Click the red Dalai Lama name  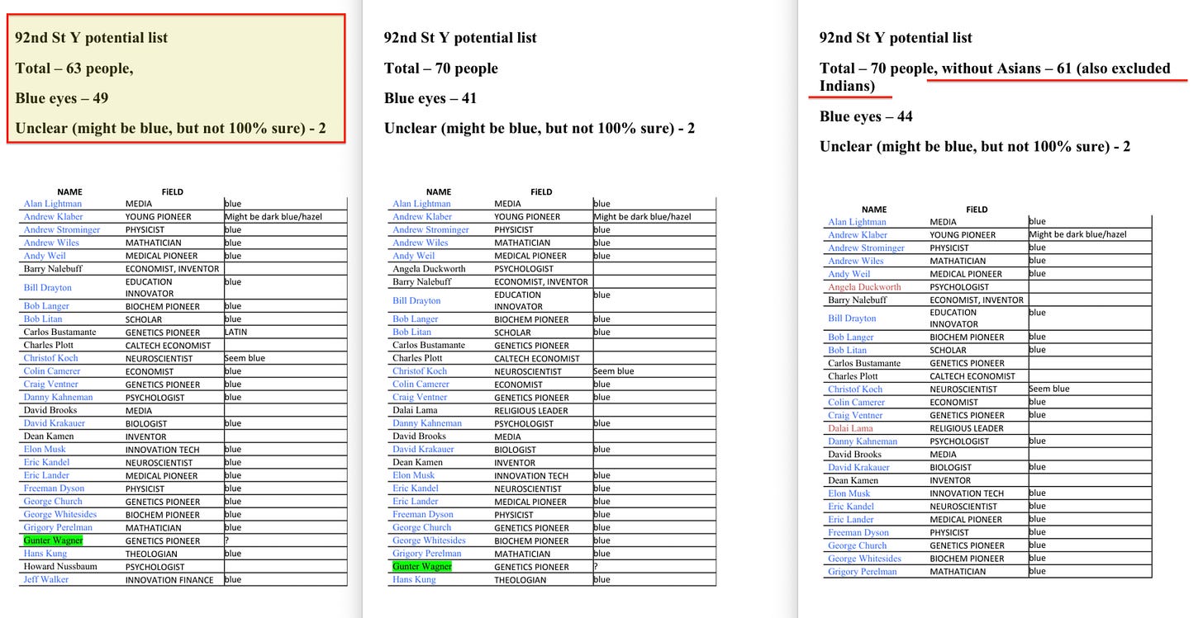click(850, 428)
